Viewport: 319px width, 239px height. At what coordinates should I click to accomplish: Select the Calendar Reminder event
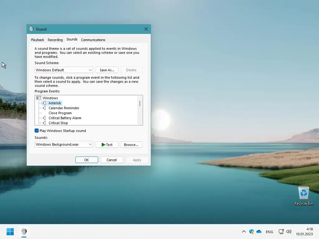(64, 108)
